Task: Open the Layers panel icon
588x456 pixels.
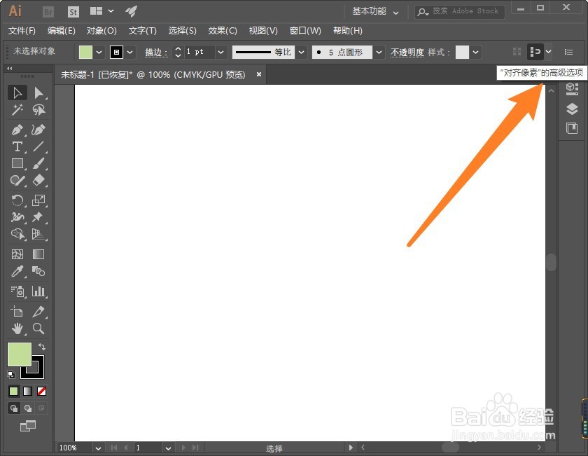Action: (x=572, y=109)
